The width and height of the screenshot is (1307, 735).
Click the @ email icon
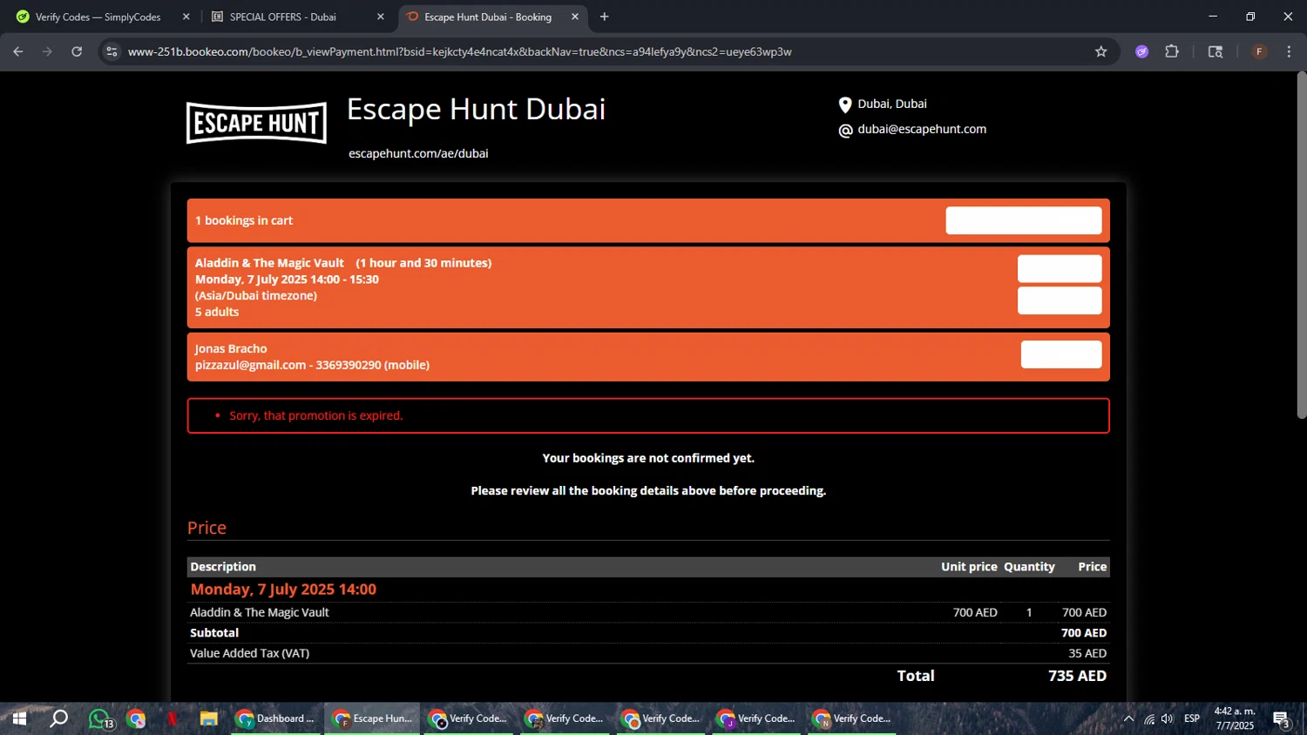[x=845, y=131]
